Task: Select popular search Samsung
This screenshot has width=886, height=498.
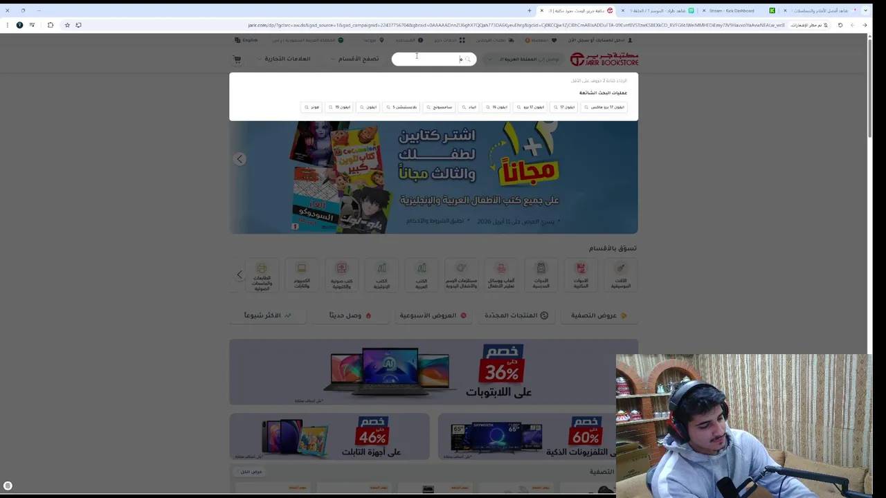Action: pyautogui.click(x=439, y=107)
